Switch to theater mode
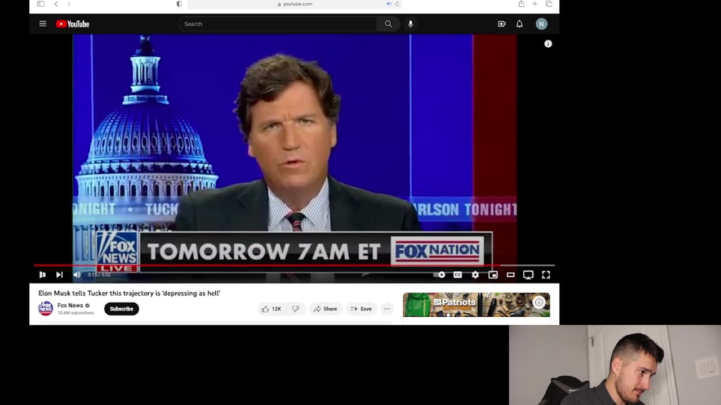Screen dimensions: 721x405 (510, 274)
